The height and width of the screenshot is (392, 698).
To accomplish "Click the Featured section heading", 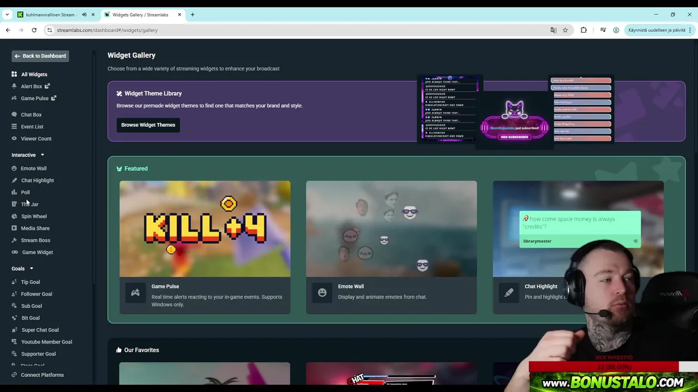I will (136, 168).
